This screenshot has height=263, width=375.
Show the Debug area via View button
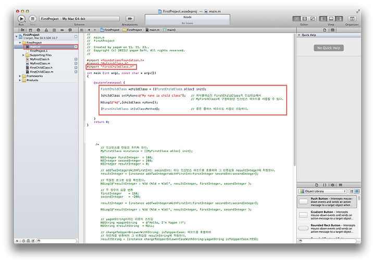tap(331, 19)
